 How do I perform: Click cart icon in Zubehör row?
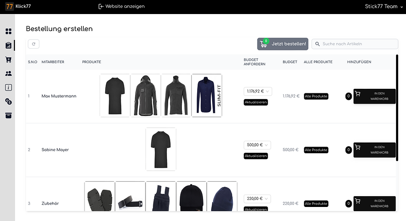pyautogui.click(x=358, y=201)
